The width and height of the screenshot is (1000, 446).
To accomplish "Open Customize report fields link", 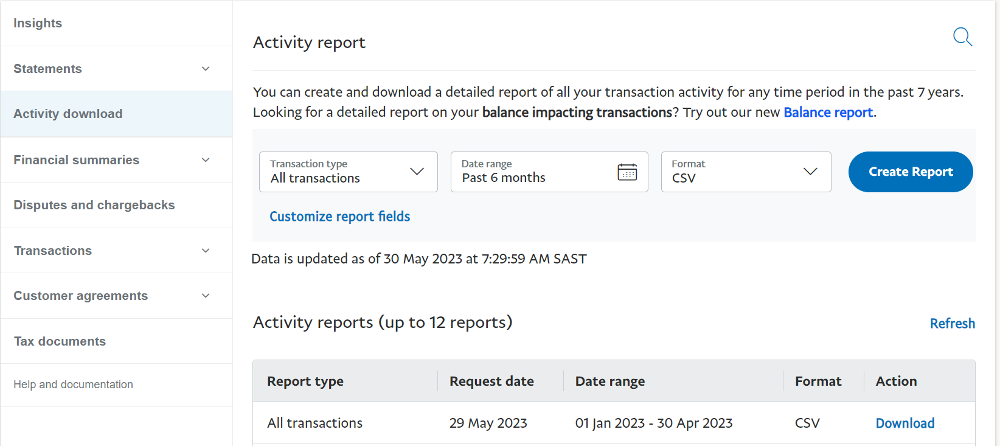I will [339, 217].
